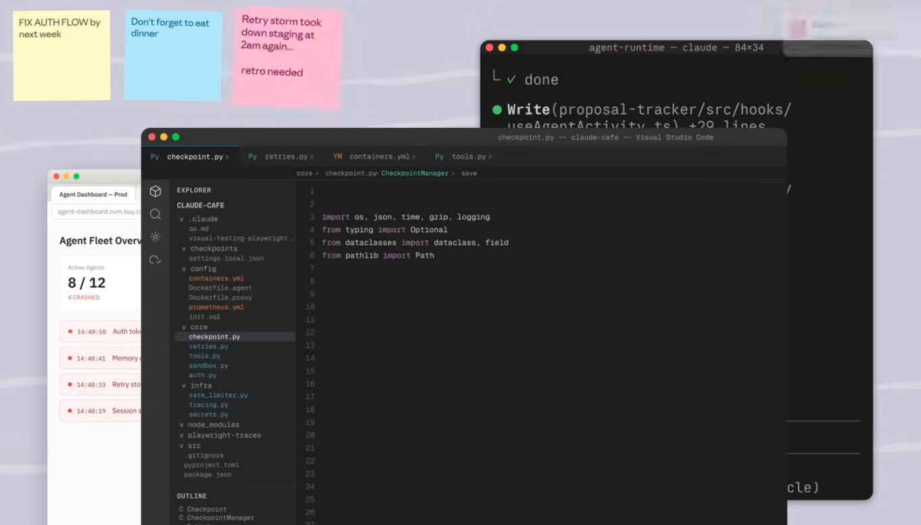
Task: Close the tools.py editor tab
Action: [x=490, y=157]
